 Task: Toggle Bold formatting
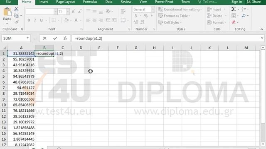29,20
